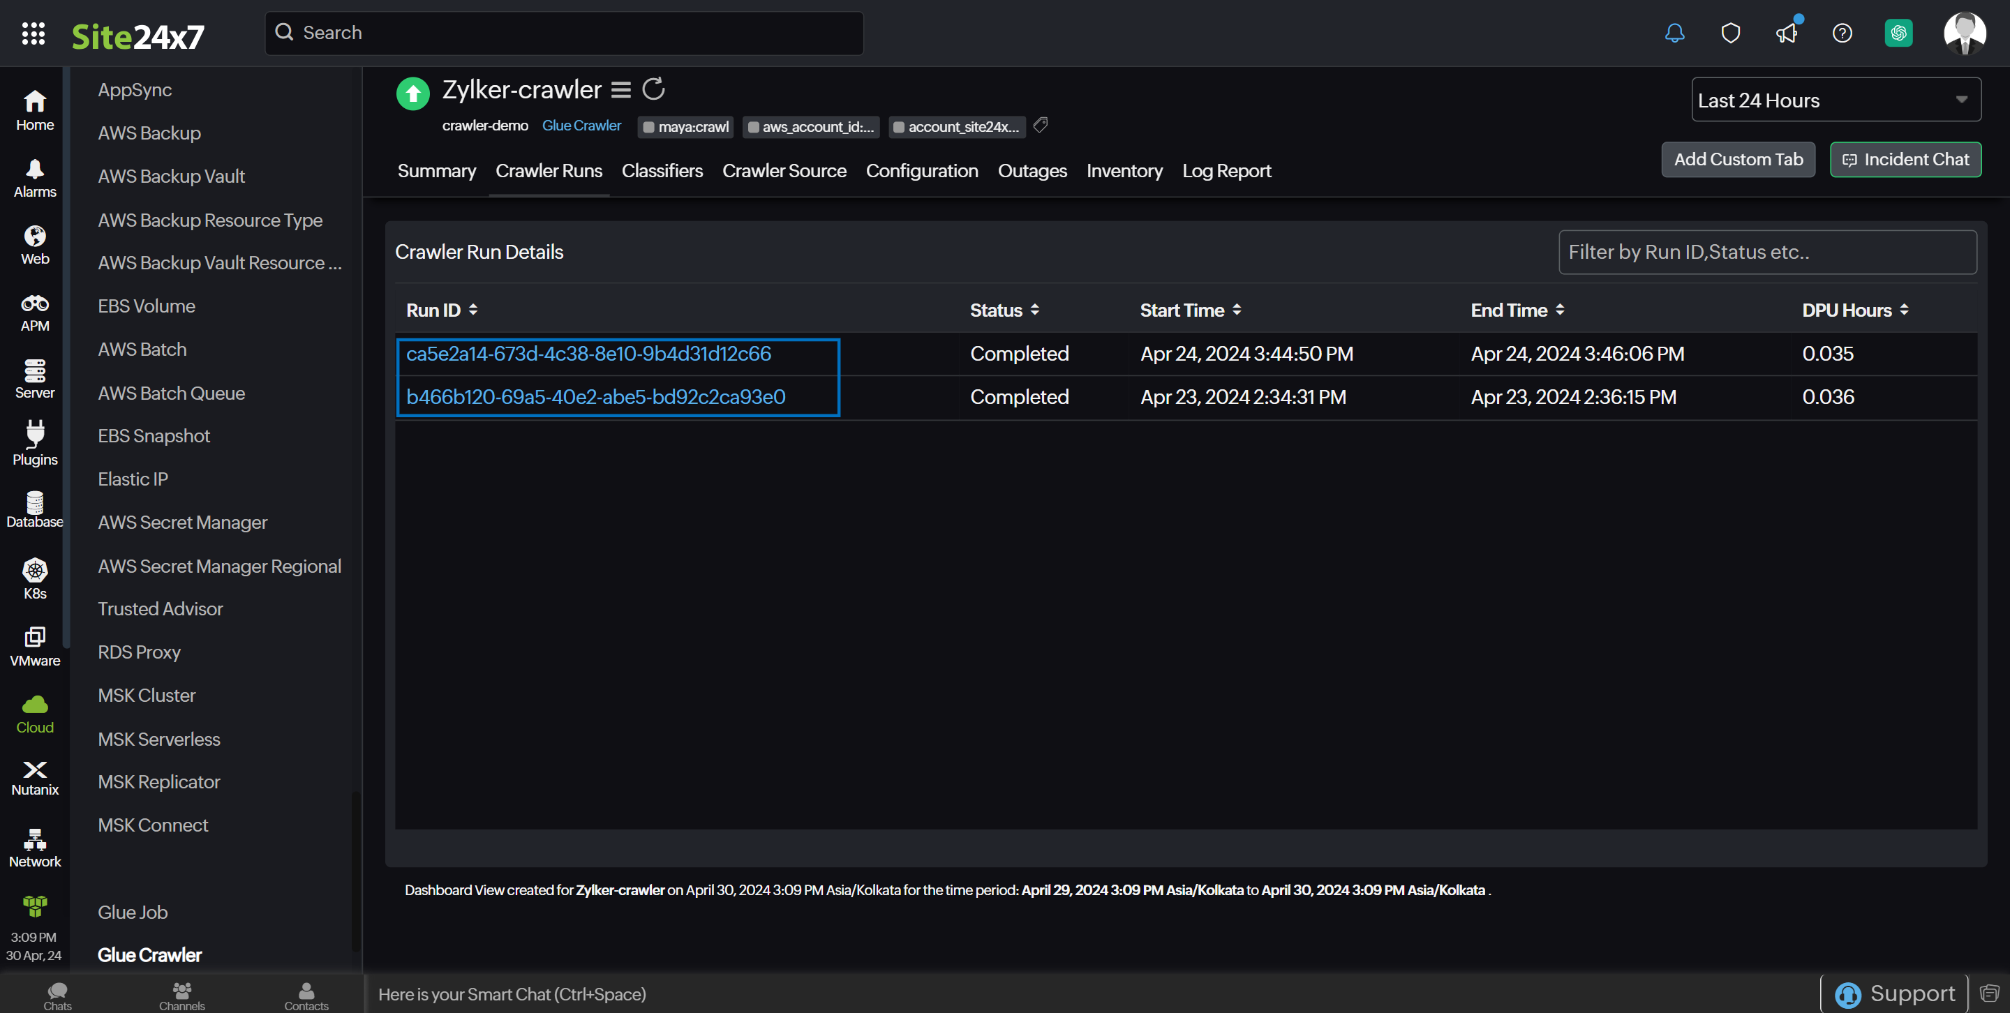Open the hamburger menu beside Zylker-crawler
Viewport: 2010px width, 1013px height.
(x=621, y=90)
